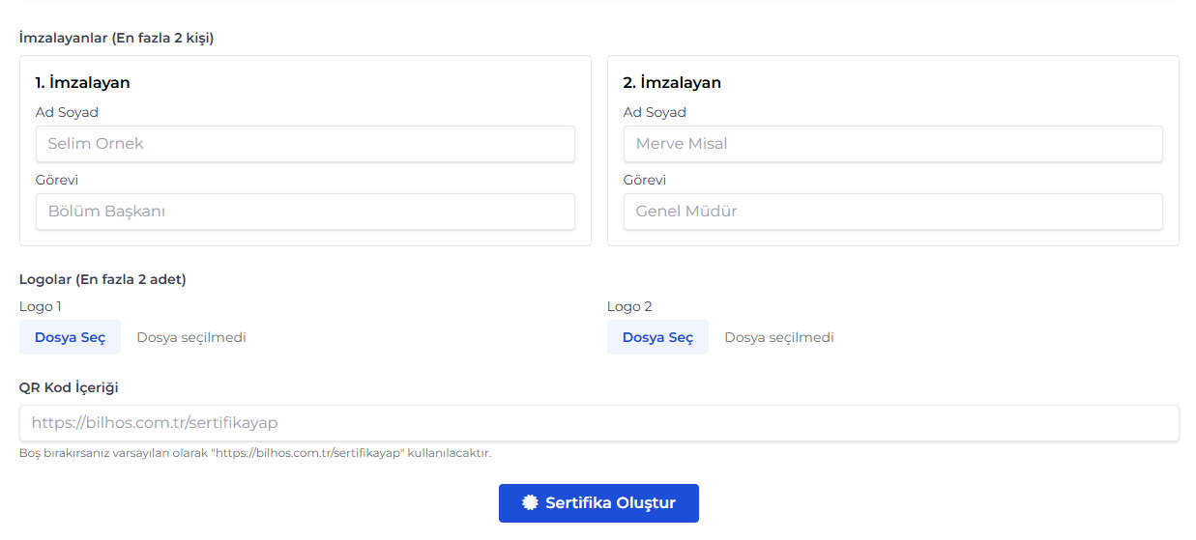Click Ad Soyad label under 1. İmzalayan
The width and height of the screenshot is (1196, 540).
[x=67, y=112]
